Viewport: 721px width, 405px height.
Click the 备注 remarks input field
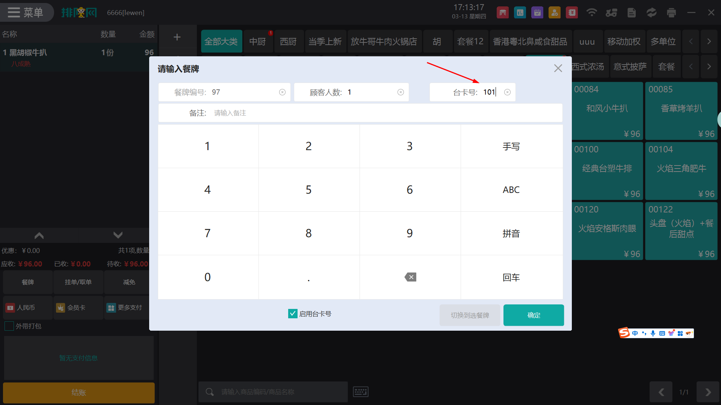point(383,113)
